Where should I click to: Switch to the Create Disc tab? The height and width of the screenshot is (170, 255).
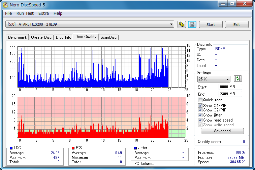(x=41, y=37)
